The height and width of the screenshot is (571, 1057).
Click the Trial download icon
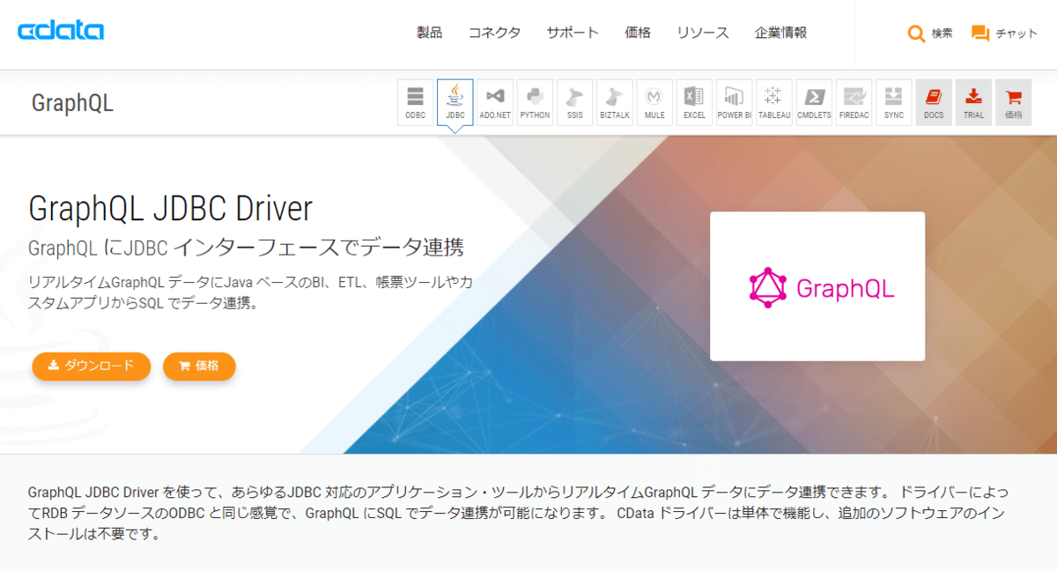click(973, 102)
